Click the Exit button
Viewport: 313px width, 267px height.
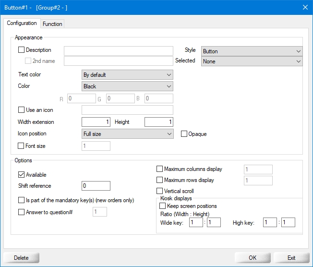click(291, 258)
